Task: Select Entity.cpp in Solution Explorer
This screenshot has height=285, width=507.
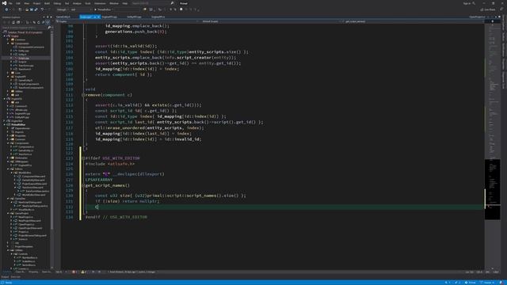Action: pos(23,51)
